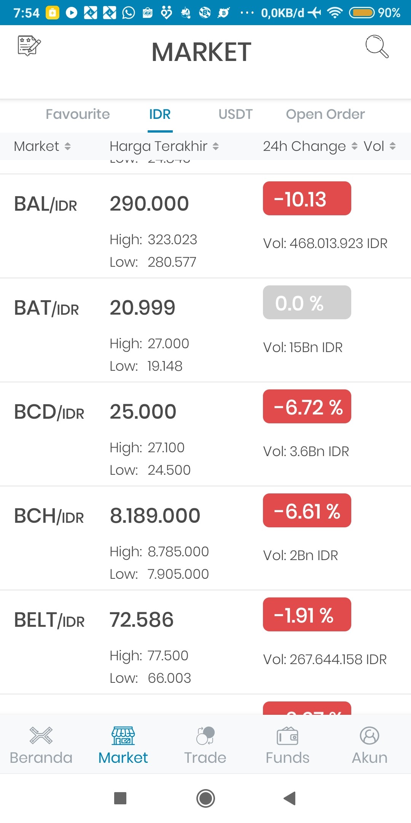Tap the notes checklist icon

(x=29, y=46)
